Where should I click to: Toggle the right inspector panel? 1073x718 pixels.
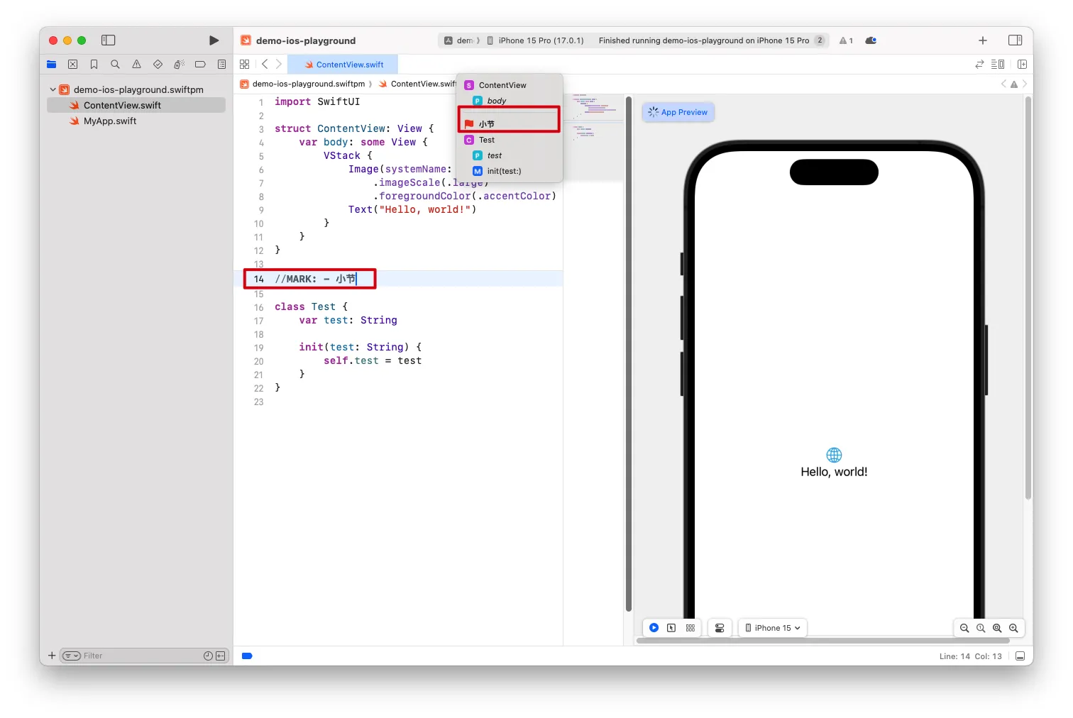tap(1015, 40)
